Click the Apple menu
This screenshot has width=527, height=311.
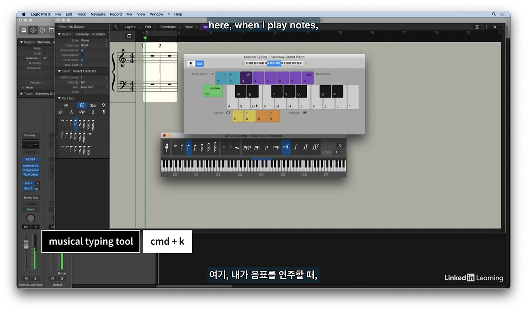tap(23, 14)
